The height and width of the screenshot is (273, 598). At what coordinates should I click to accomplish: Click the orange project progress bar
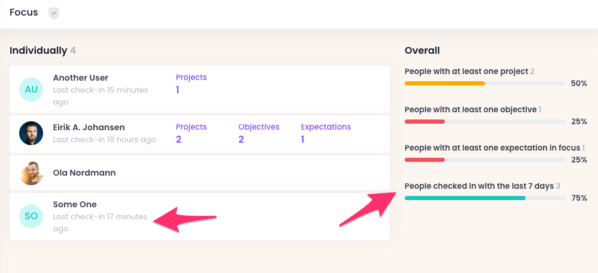point(485,84)
